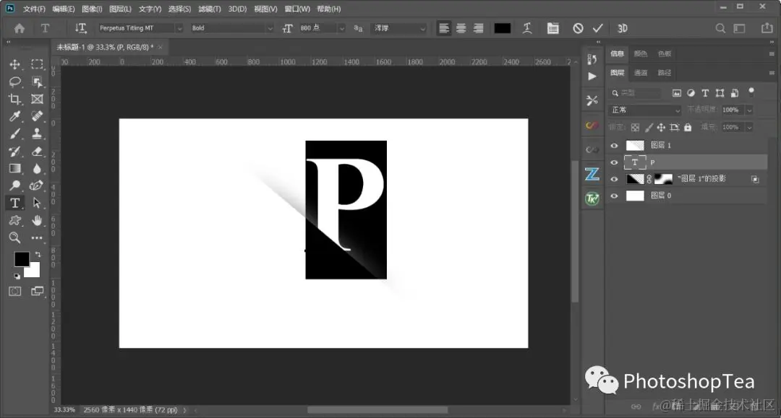Image resolution: width=781 pixels, height=418 pixels.
Task: Select the Blur tool
Action: coord(37,168)
